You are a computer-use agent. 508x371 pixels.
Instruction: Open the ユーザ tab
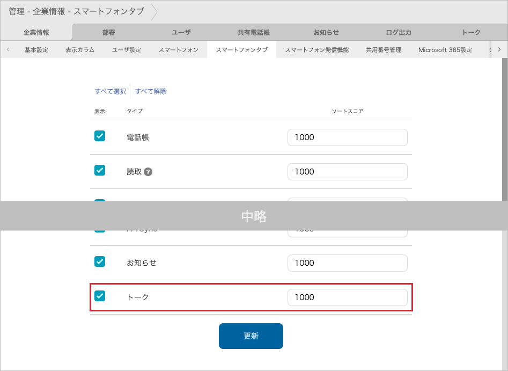(181, 32)
